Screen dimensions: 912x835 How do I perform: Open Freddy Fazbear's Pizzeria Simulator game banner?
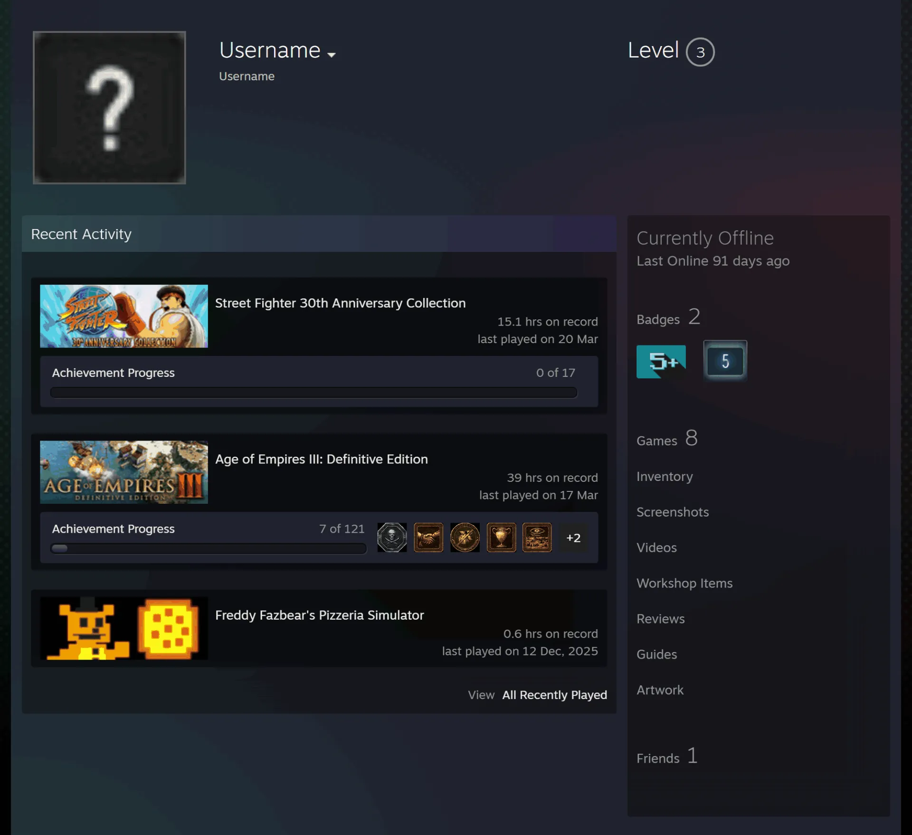click(x=124, y=628)
